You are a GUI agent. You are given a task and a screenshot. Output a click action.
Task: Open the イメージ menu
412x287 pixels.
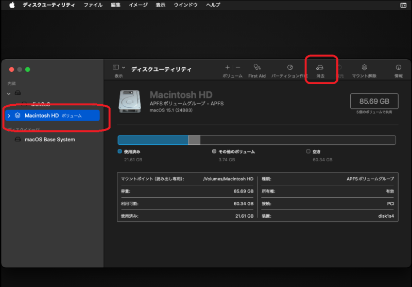(x=138, y=5)
